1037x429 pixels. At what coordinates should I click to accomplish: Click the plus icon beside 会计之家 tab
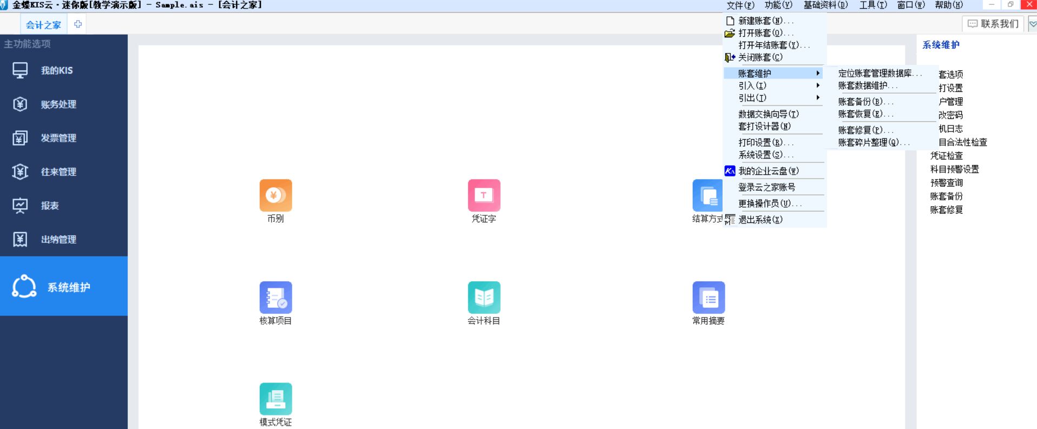(78, 24)
